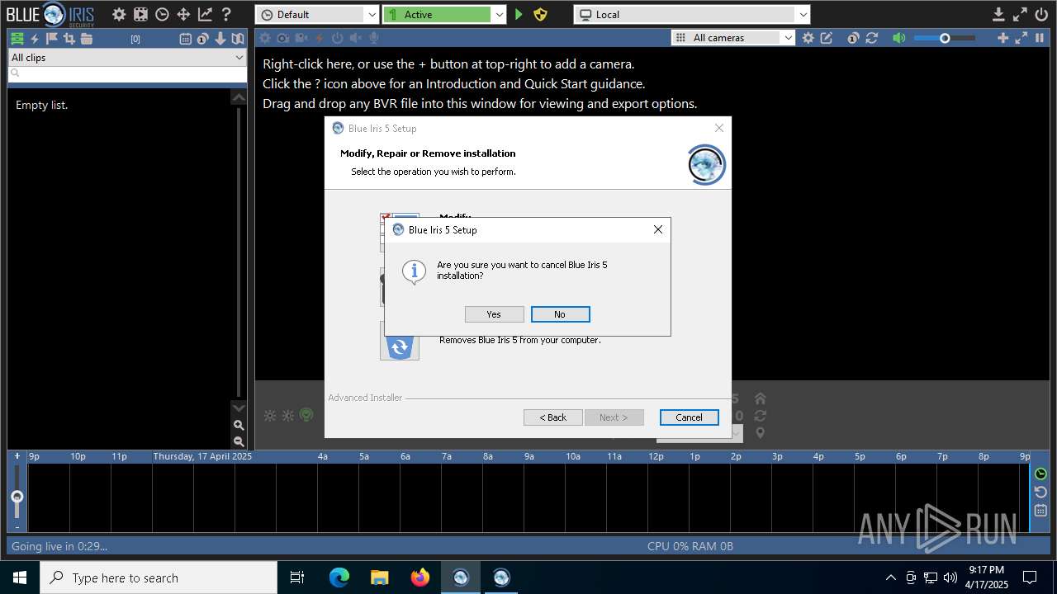Open File Explorer from taskbar
The image size is (1057, 594).
point(380,577)
